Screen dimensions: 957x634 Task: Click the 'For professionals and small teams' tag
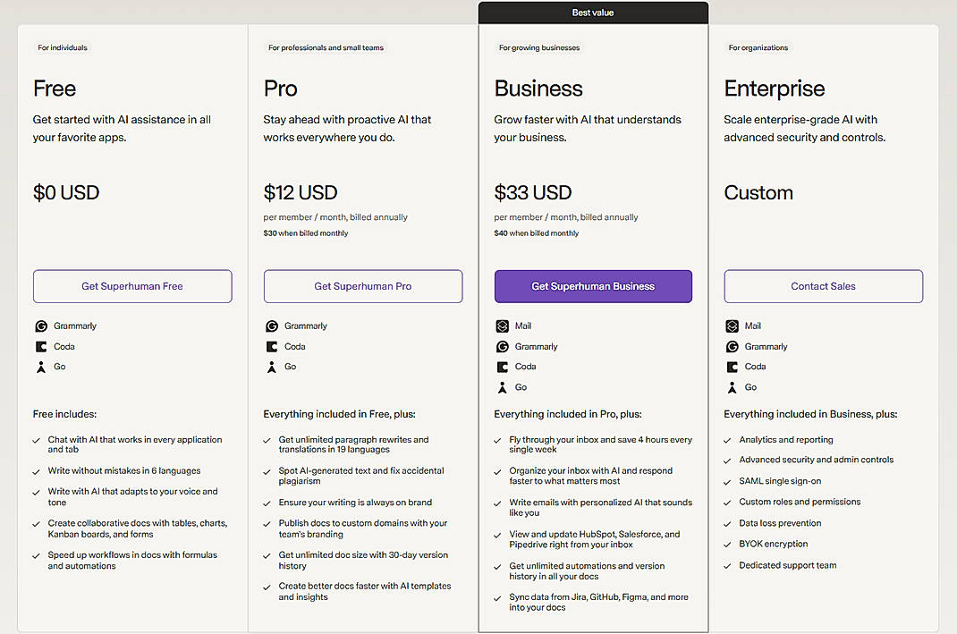pyautogui.click(x=326, y=47)
